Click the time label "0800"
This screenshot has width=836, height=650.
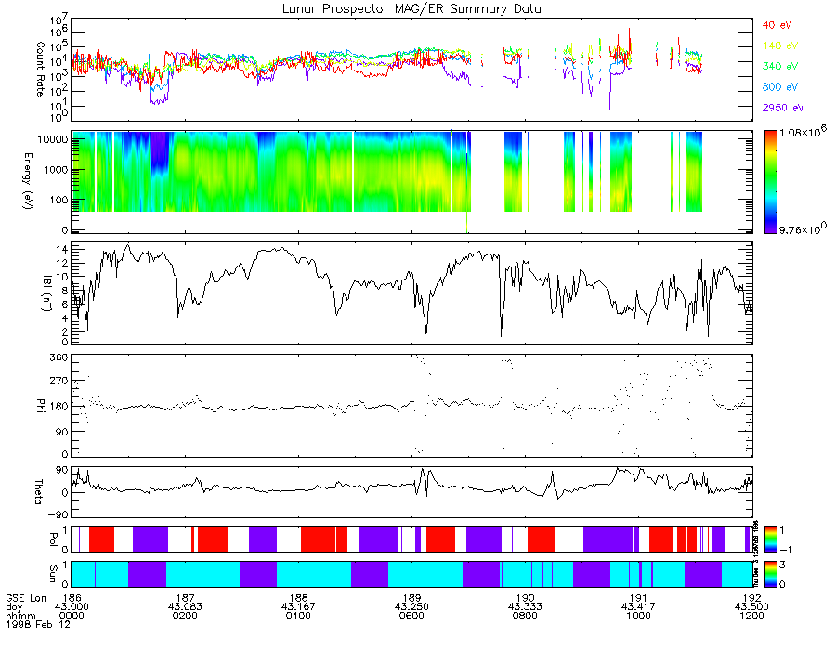525,616
